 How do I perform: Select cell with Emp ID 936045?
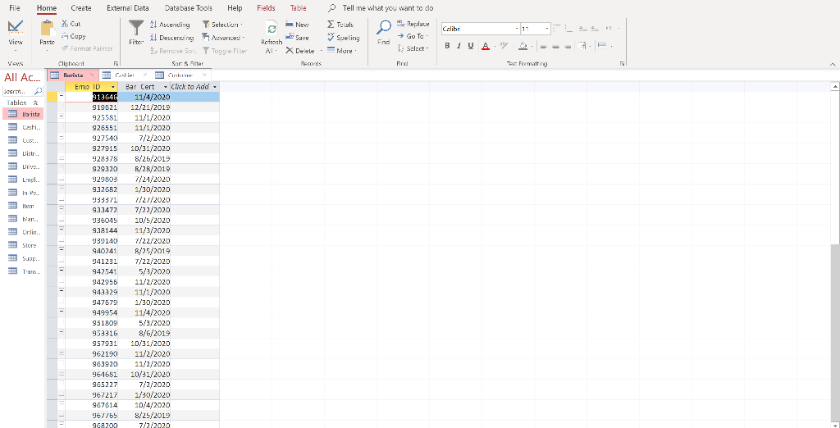point(92,221)
